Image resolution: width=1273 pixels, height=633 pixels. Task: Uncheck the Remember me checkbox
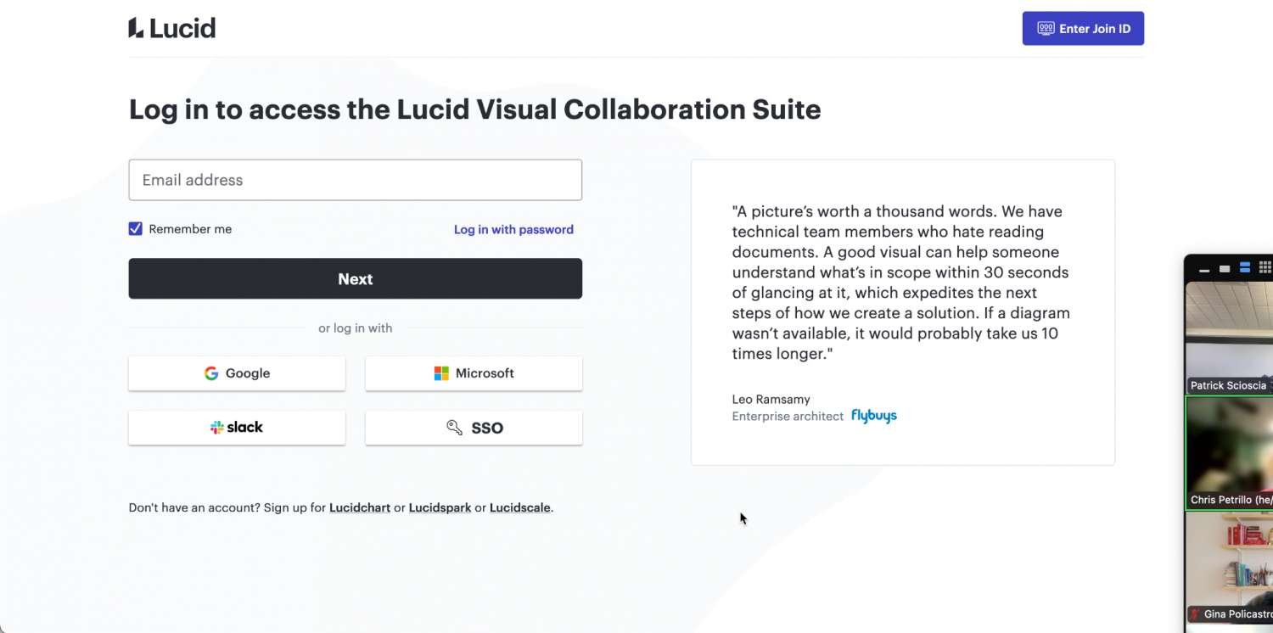point(135,228)
